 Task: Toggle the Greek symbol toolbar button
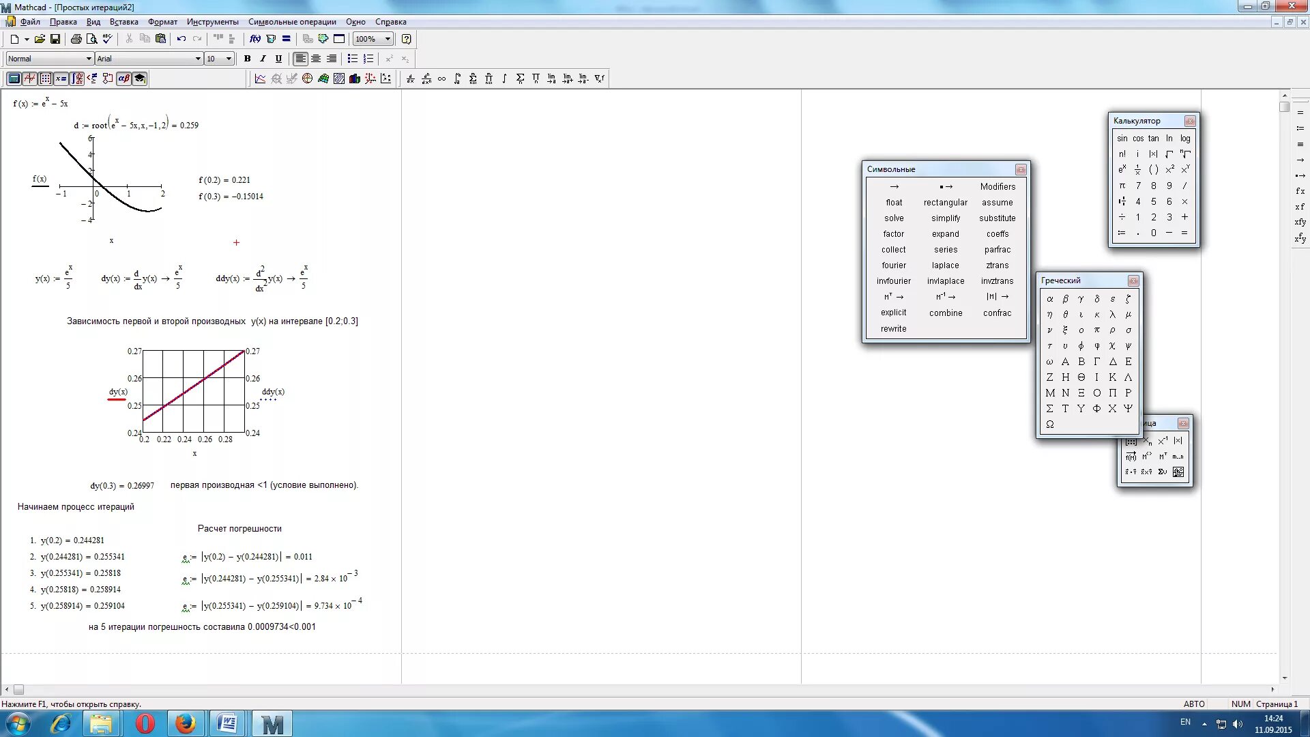(123, 78)
